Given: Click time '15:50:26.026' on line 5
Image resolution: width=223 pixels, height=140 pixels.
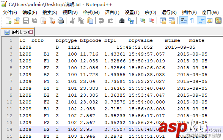Looking at the screenshot, I should click(x=147, y=68).
